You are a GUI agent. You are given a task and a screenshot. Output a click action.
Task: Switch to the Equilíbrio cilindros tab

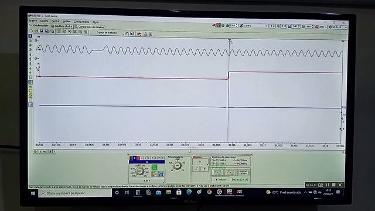point(62,26)
